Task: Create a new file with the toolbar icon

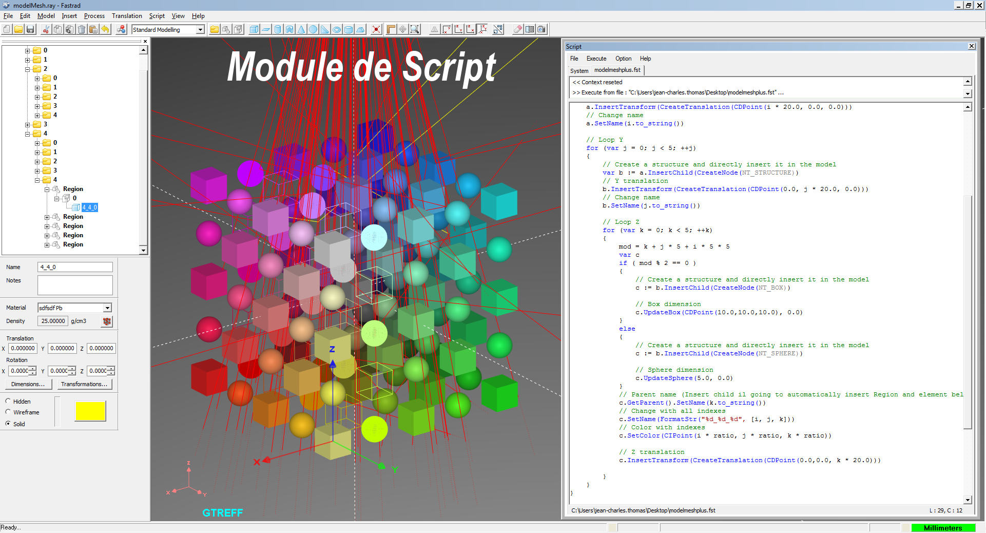Action: 7,29
